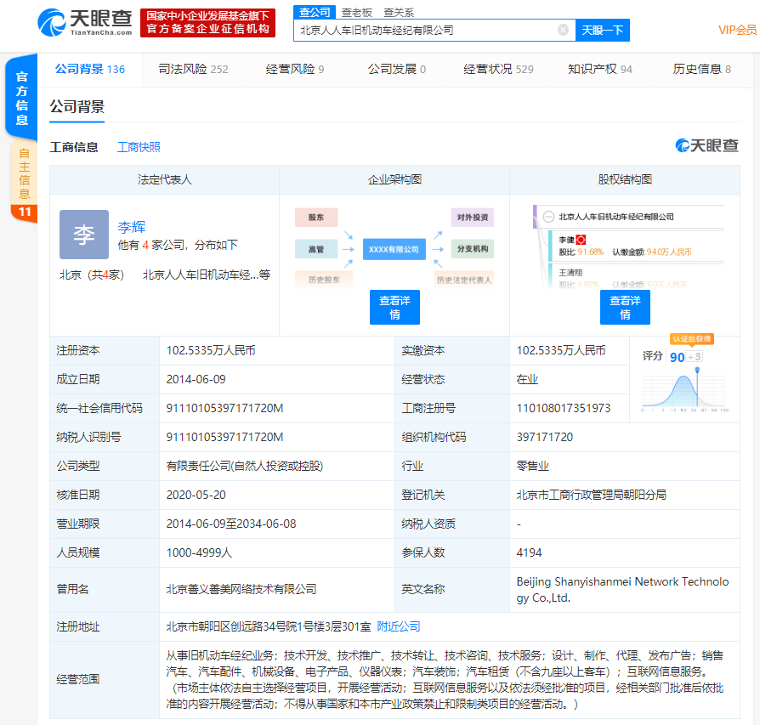
Task: Collapse the 北京人人车 node in the equity tree
Action: [x=548, y=218]
